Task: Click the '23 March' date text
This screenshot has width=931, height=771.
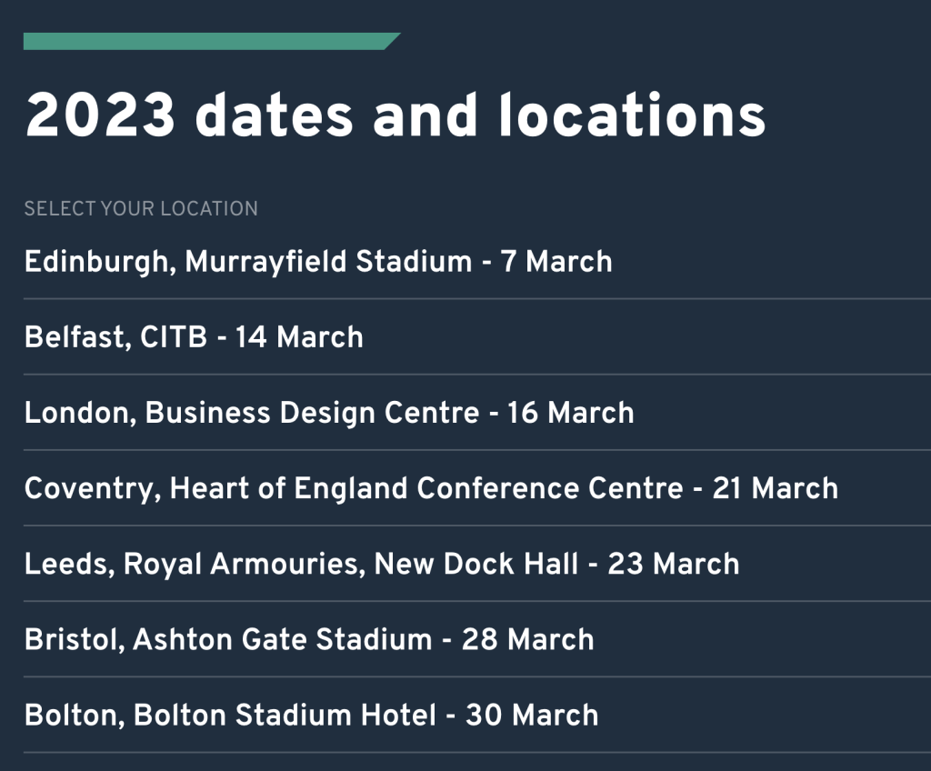Action: click(674, 564)
